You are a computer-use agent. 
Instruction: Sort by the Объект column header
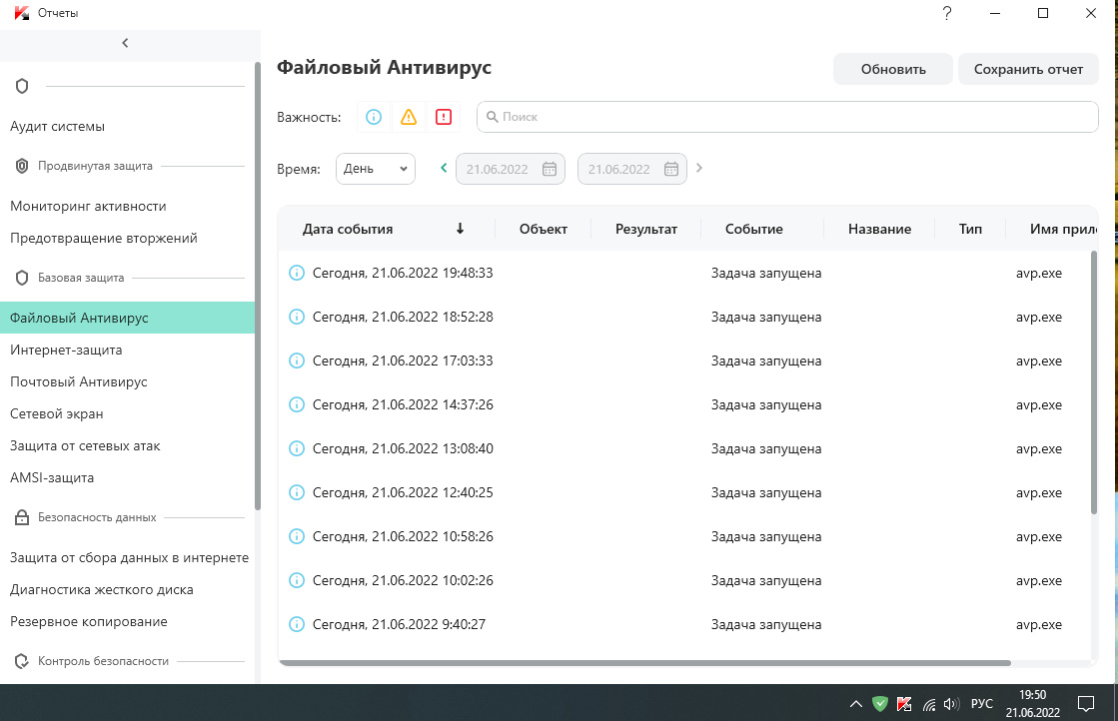(x=544, y=229)
